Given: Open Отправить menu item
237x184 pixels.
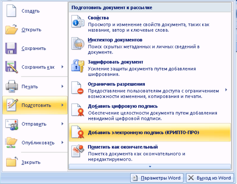Looking at the screenshot, I should point(35,124).
